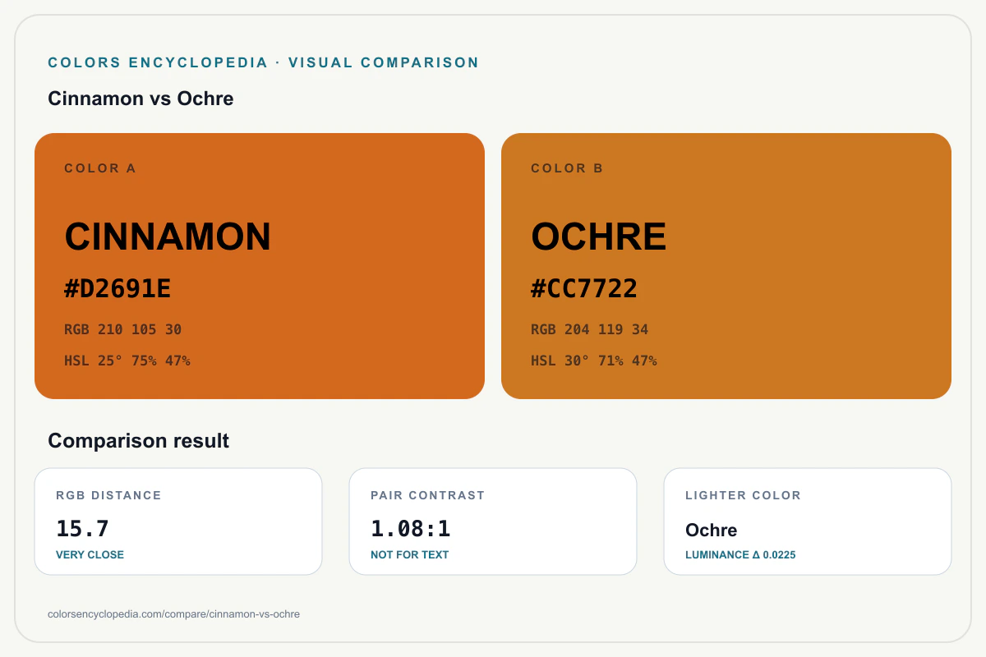Click the Ochre color swatch card
The image size is (986, 657).
tap(726, 266)
